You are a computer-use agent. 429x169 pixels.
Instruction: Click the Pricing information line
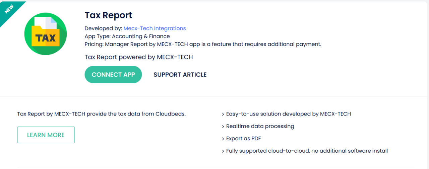tap(203, 44)
